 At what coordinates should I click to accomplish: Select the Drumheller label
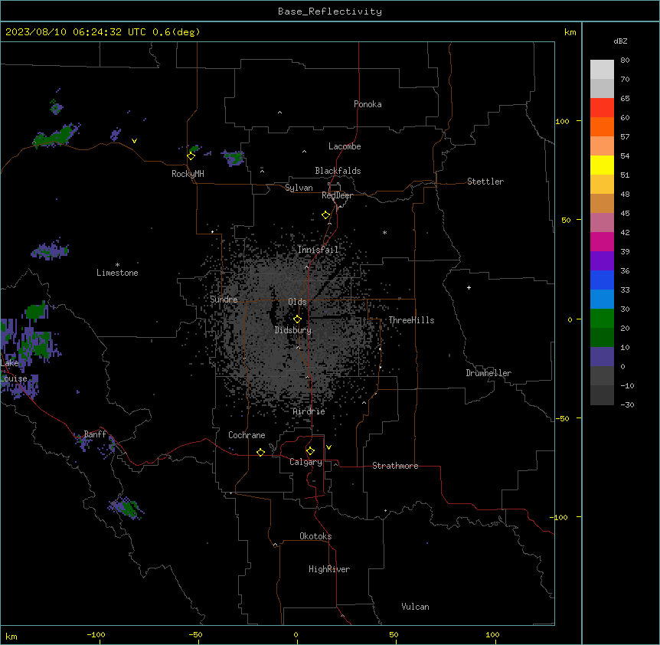point(488,373)
